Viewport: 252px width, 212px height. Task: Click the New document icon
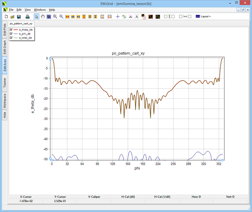pyautogui.click(x=6, y=17)
